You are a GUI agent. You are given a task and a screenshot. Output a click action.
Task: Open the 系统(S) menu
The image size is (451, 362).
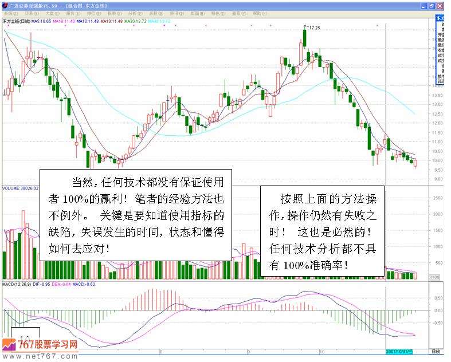[11, 14]
